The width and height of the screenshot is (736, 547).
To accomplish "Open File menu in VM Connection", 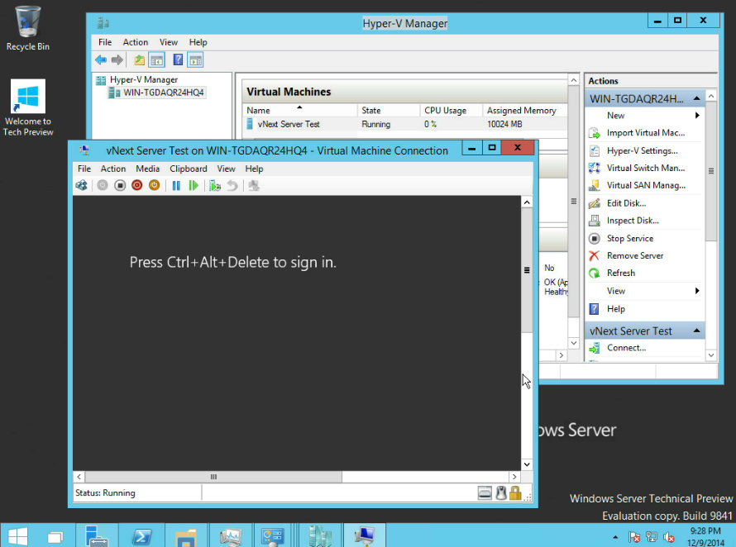I will click(x=84, y=169).
